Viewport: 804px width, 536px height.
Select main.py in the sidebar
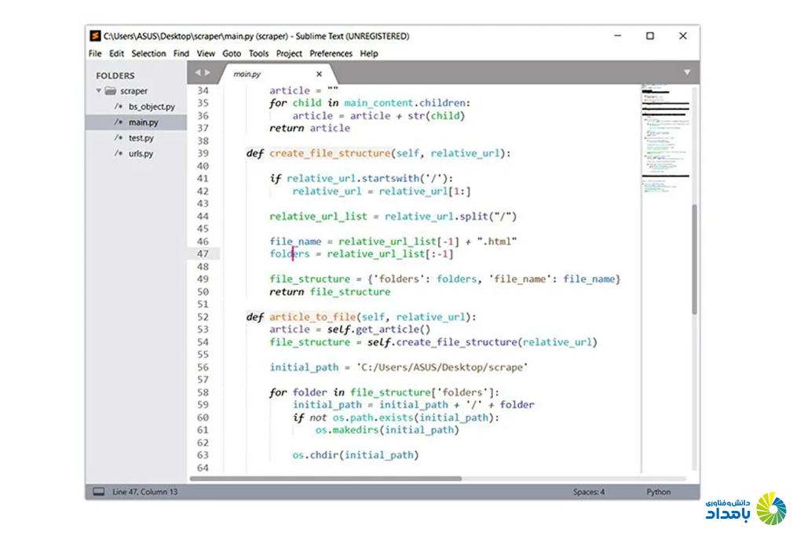[143, 122]
